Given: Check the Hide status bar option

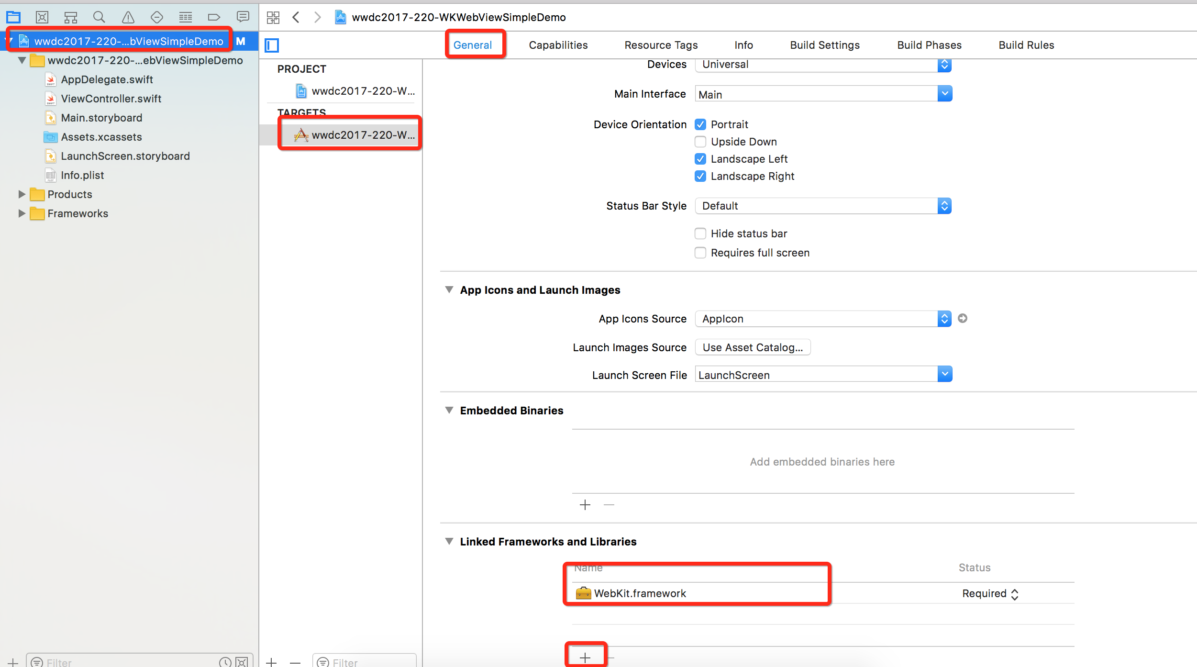Looking at the screenshot, I should pyautogui.click(x=700, y=233).
